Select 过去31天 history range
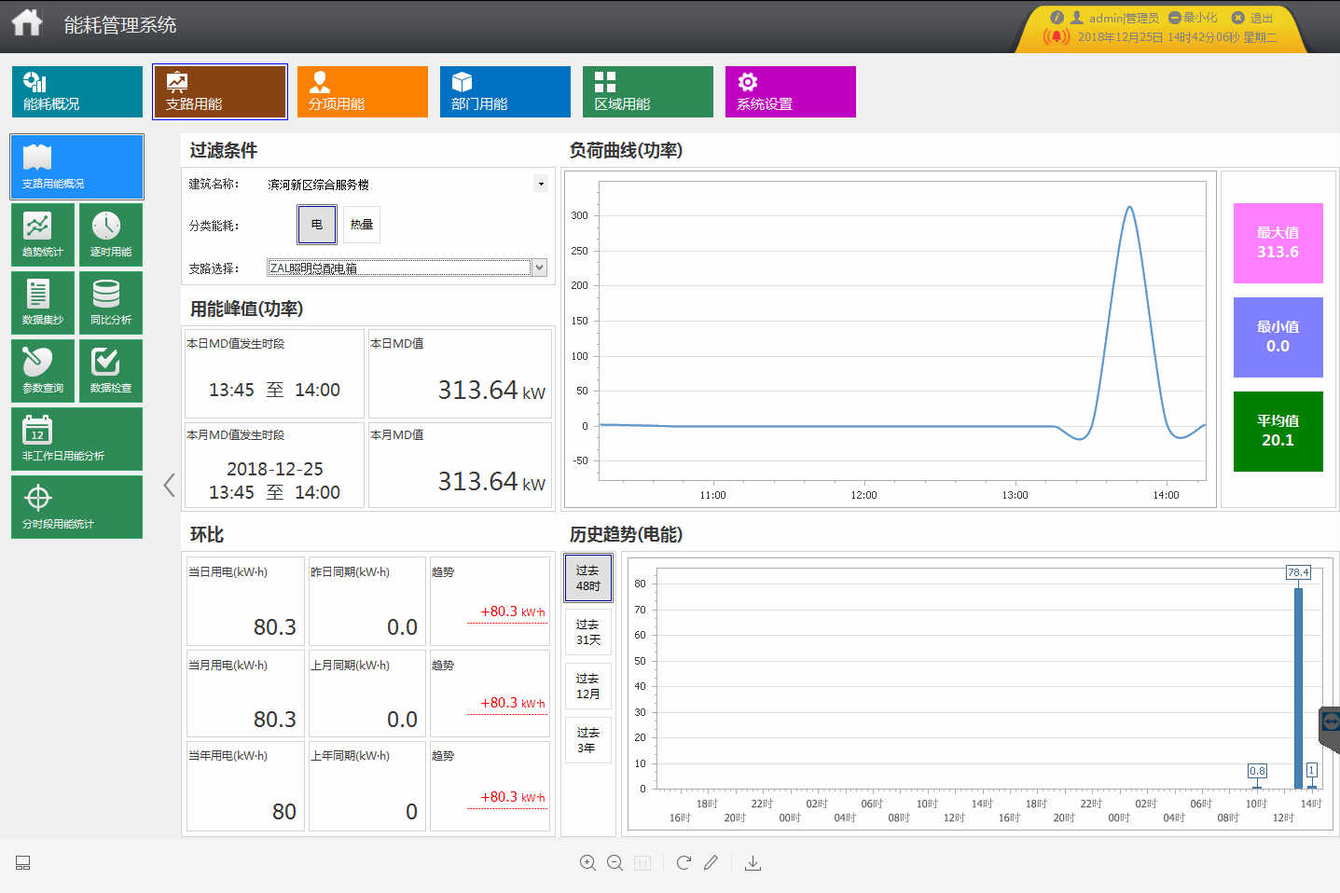This screenshot has height=893, width=1340. pyautogui.click(x=587, y=632)
